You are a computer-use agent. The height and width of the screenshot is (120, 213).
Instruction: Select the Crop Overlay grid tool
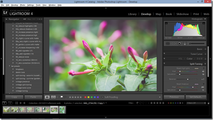point(168,44)
